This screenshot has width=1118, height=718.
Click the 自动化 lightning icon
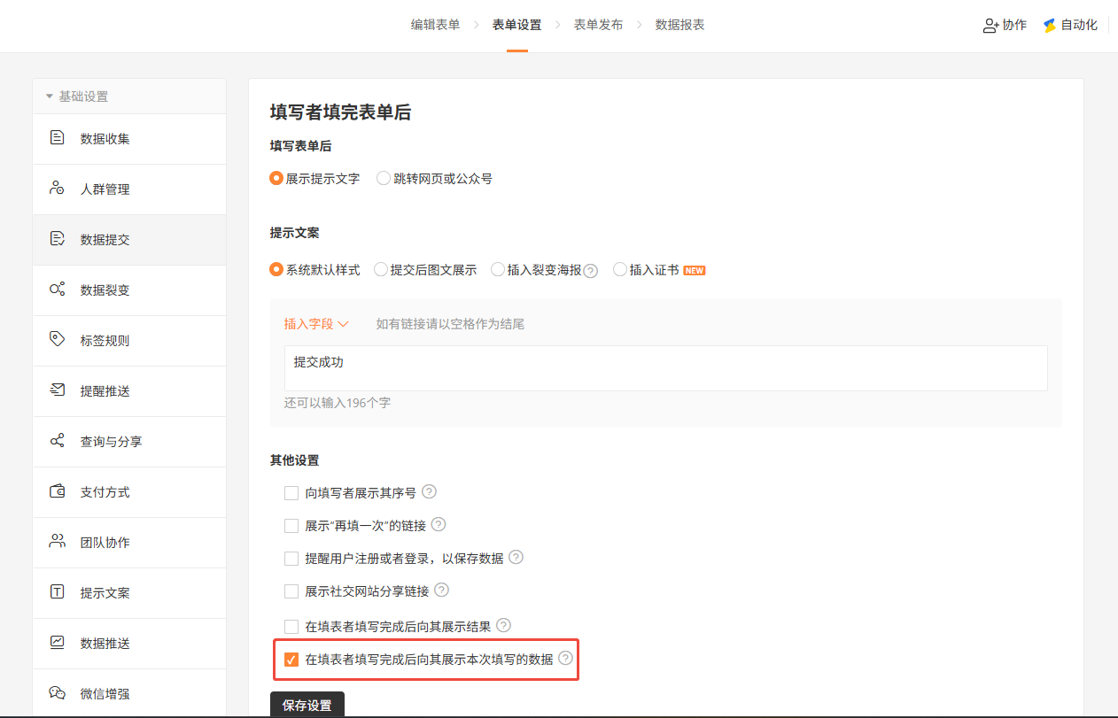[1050, 26]
